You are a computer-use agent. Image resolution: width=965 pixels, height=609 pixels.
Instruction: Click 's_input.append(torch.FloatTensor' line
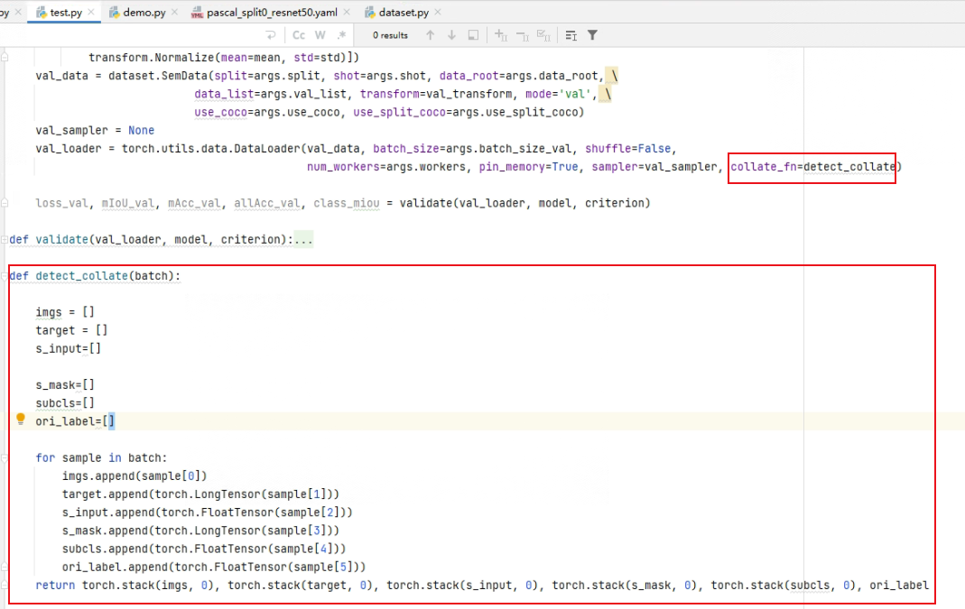coord(208,512)
